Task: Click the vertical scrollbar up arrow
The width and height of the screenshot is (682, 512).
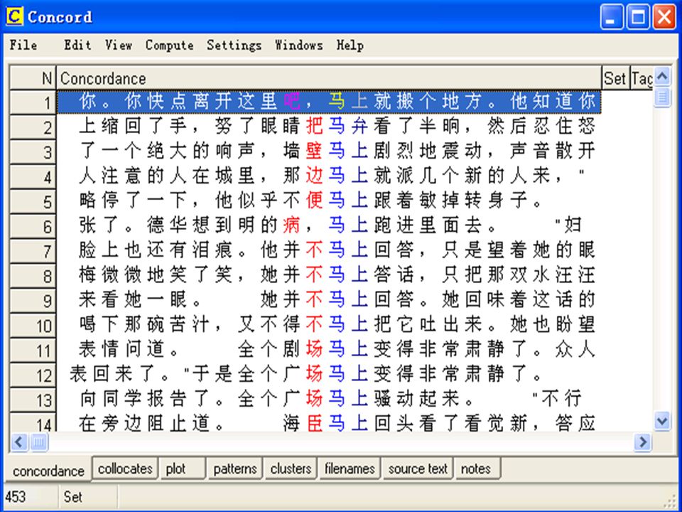Action: click(x=662, y=77)
